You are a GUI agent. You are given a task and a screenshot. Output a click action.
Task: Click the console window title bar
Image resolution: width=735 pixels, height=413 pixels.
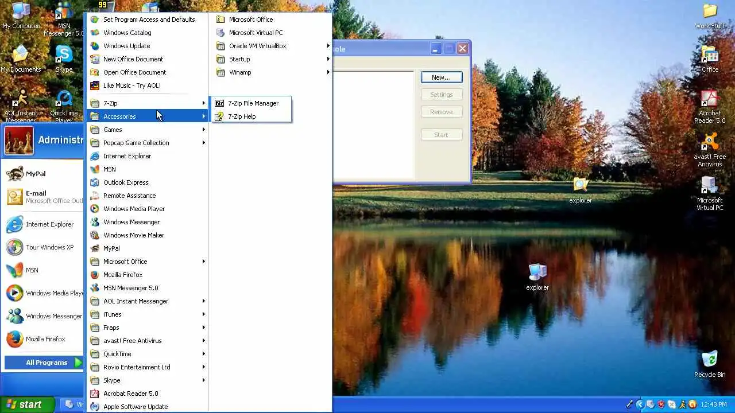point(381,49)
